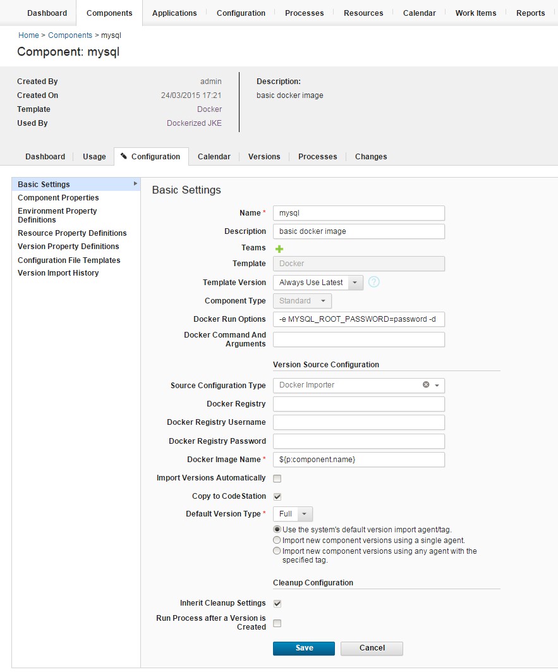Open Resource Property Definitions in sidebar
The image size is (558, 672).
pyautogui.click(x=72, y=233)
